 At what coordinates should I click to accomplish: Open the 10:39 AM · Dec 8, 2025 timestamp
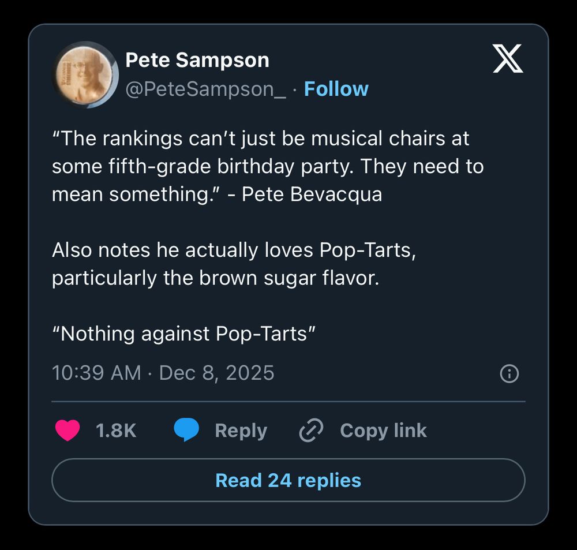pos(163,373)
